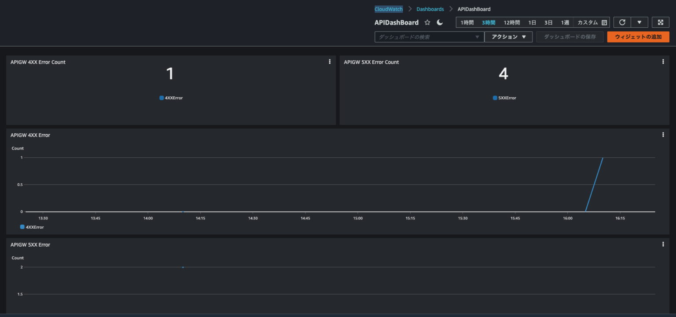Viewport: 676px width, 317px height.
Task: Open the auto-refresh interval dropdown arrow
Action: point(639,22)
